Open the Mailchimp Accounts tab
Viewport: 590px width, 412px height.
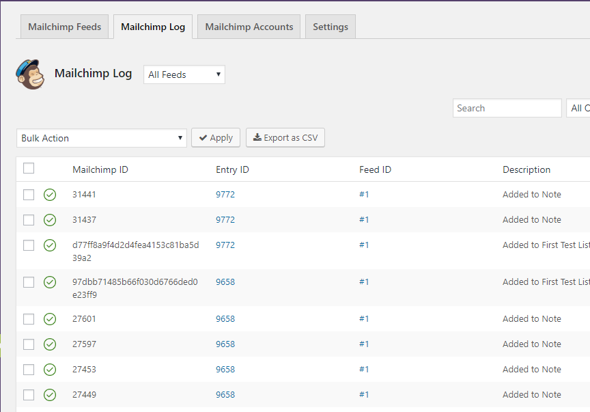(x=249, y=27)
